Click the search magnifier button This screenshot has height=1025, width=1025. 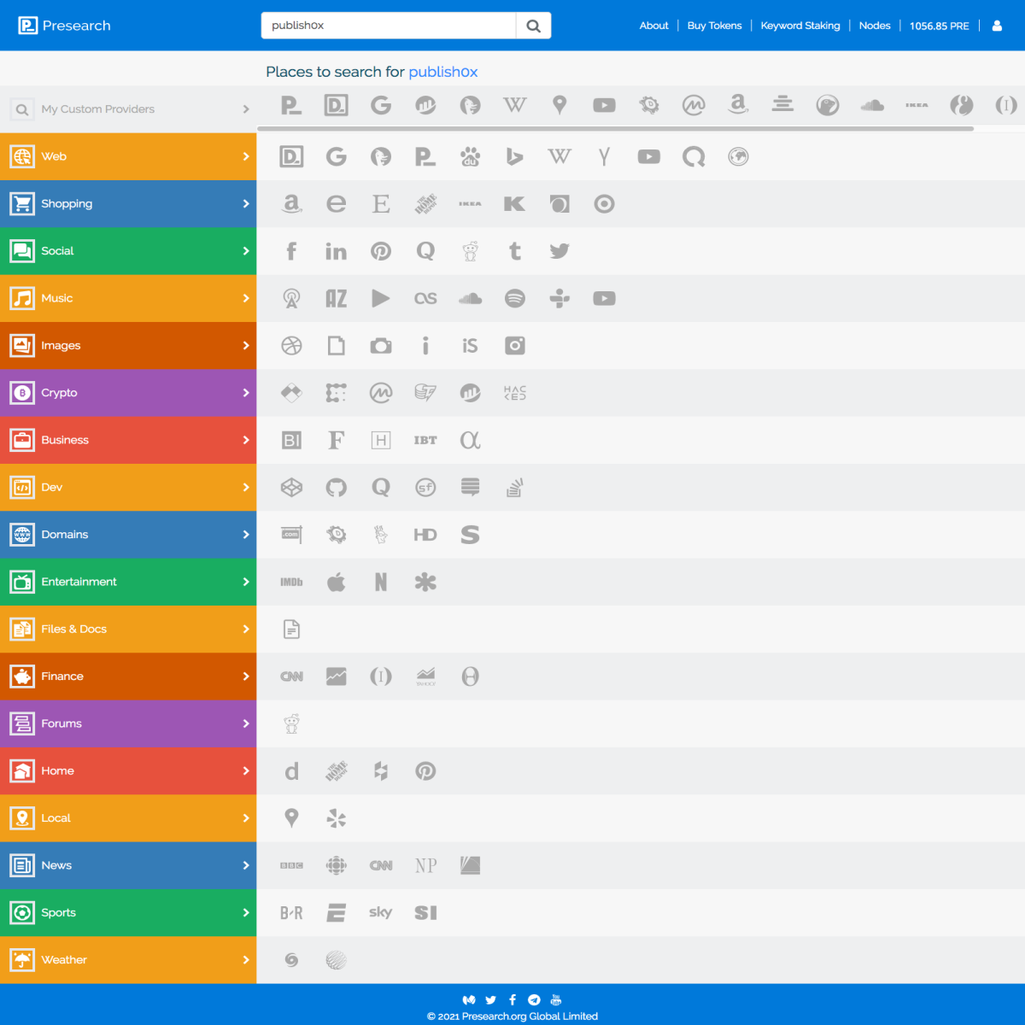pos(534,26)
